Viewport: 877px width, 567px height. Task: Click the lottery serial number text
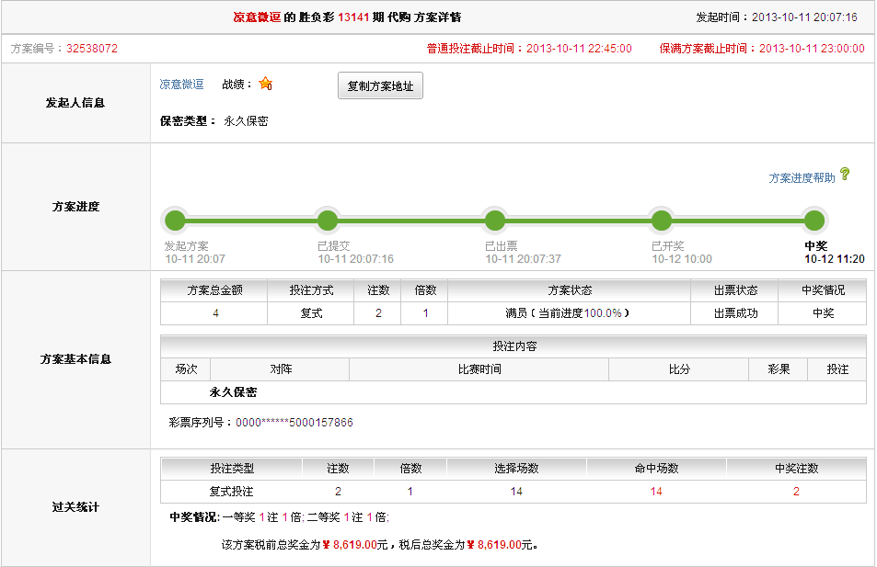261,423
